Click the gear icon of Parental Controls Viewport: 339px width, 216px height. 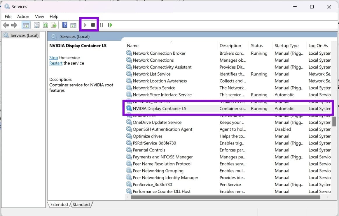(x=129, y=150)
